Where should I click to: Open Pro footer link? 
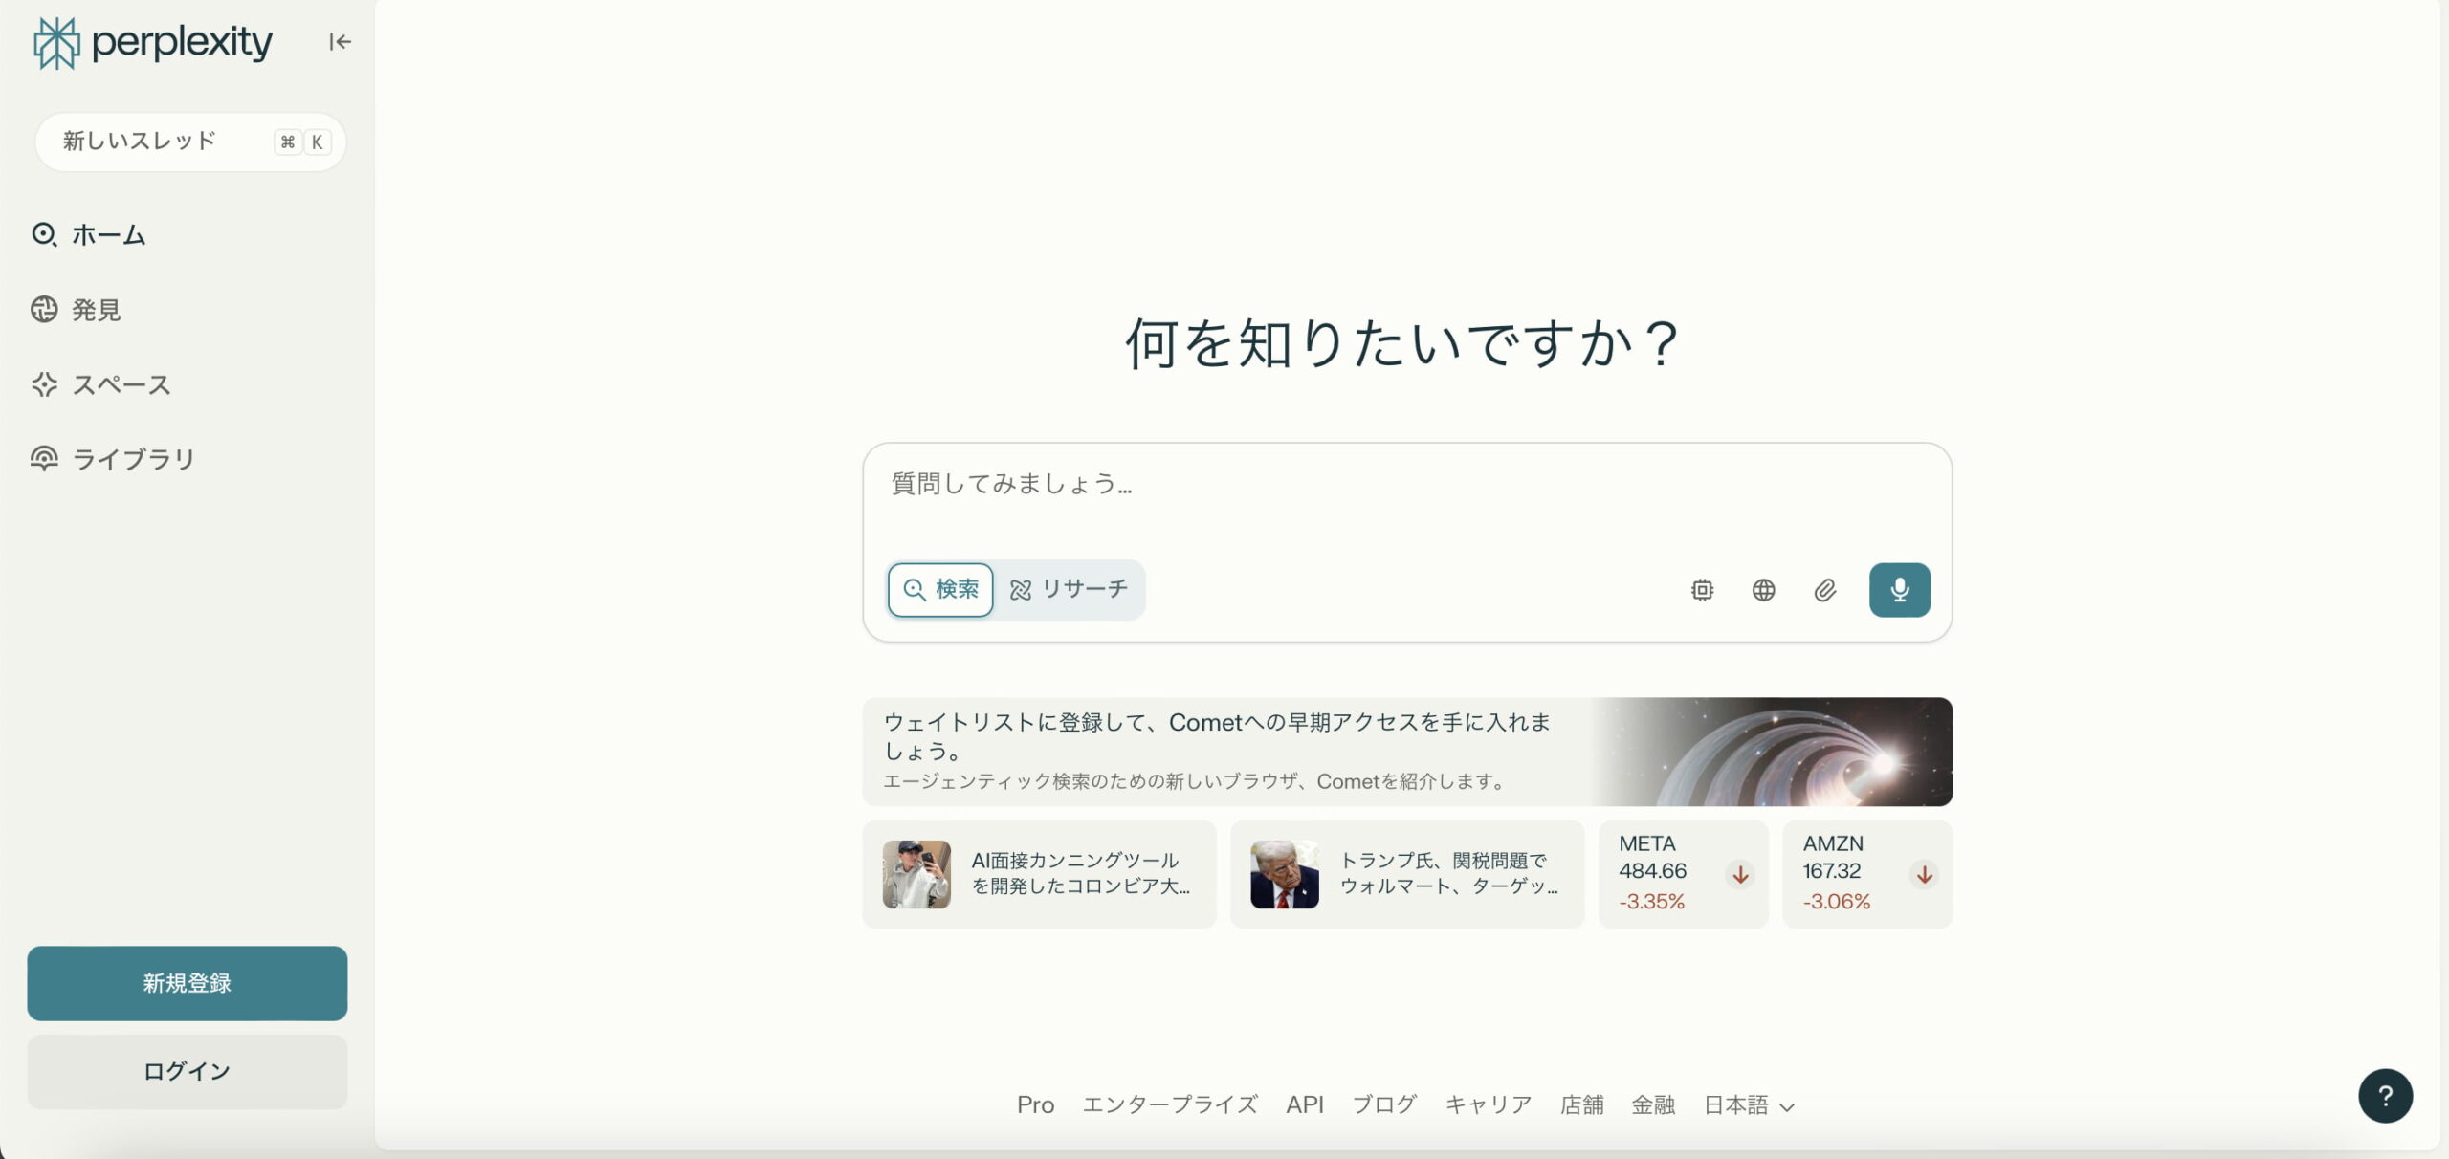pos(1035,1104)
